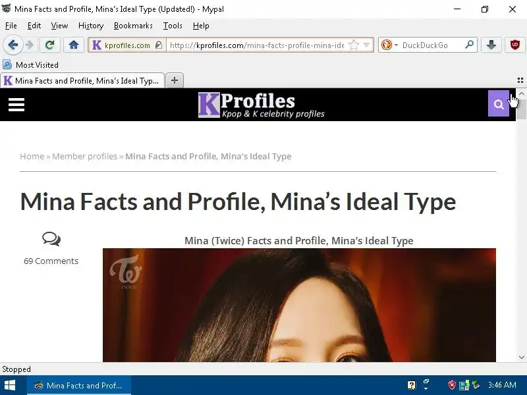Viewport: 527px width, 395px height.
Task: Click the KProfiles site logo
Action: (x=261, y=105)
